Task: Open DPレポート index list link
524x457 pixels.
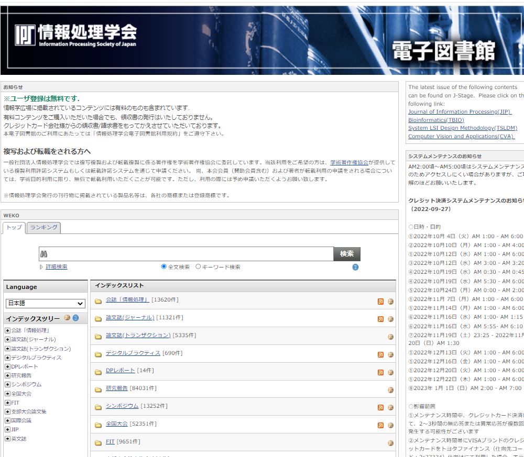Action: [x=121, y=371]
